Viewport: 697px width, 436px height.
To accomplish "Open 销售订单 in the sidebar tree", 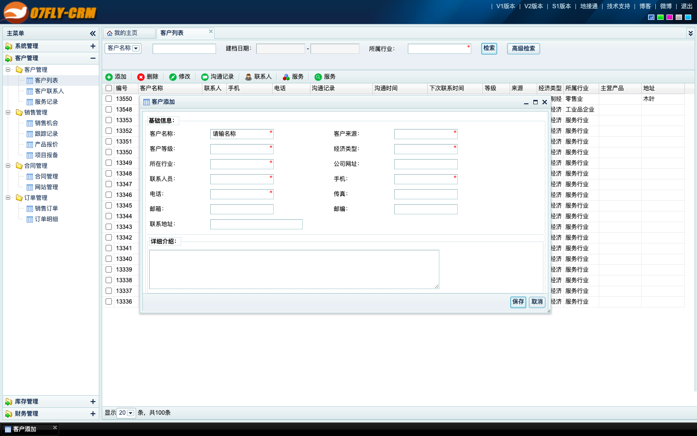I will tap(46, 209).
